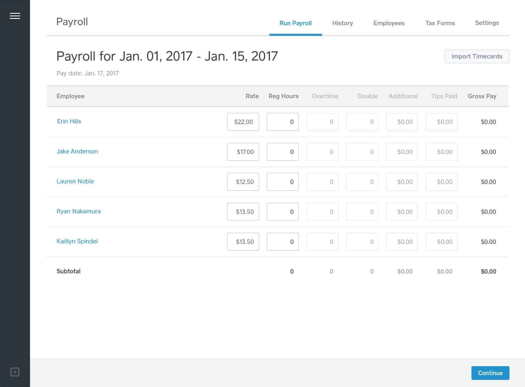Click Erin Hills Tips Paid field
Viewport: 525px width, 387px height.
pyautogui.click(x=442, y=122)
